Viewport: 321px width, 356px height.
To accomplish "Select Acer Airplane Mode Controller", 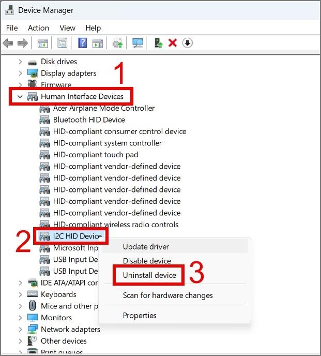I will [x=104, y=108].
